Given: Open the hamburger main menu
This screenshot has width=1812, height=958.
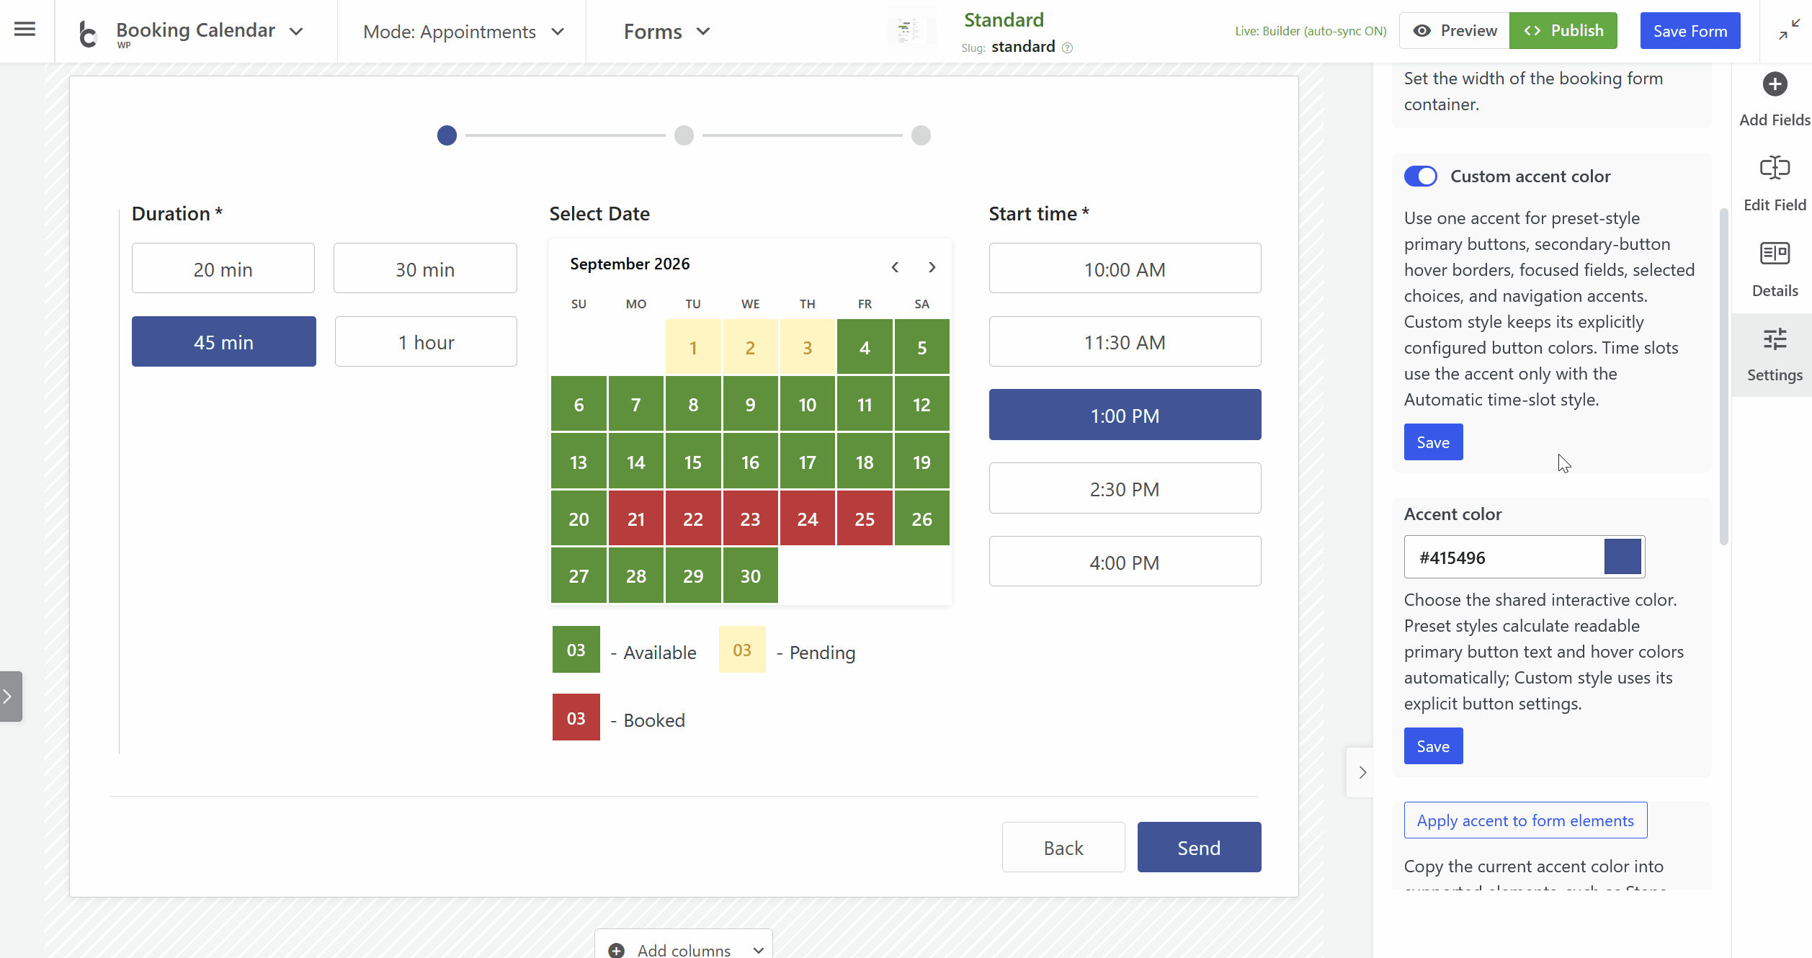Looking at the screenshot, I should pyautogui.click(x=25, y=30).
